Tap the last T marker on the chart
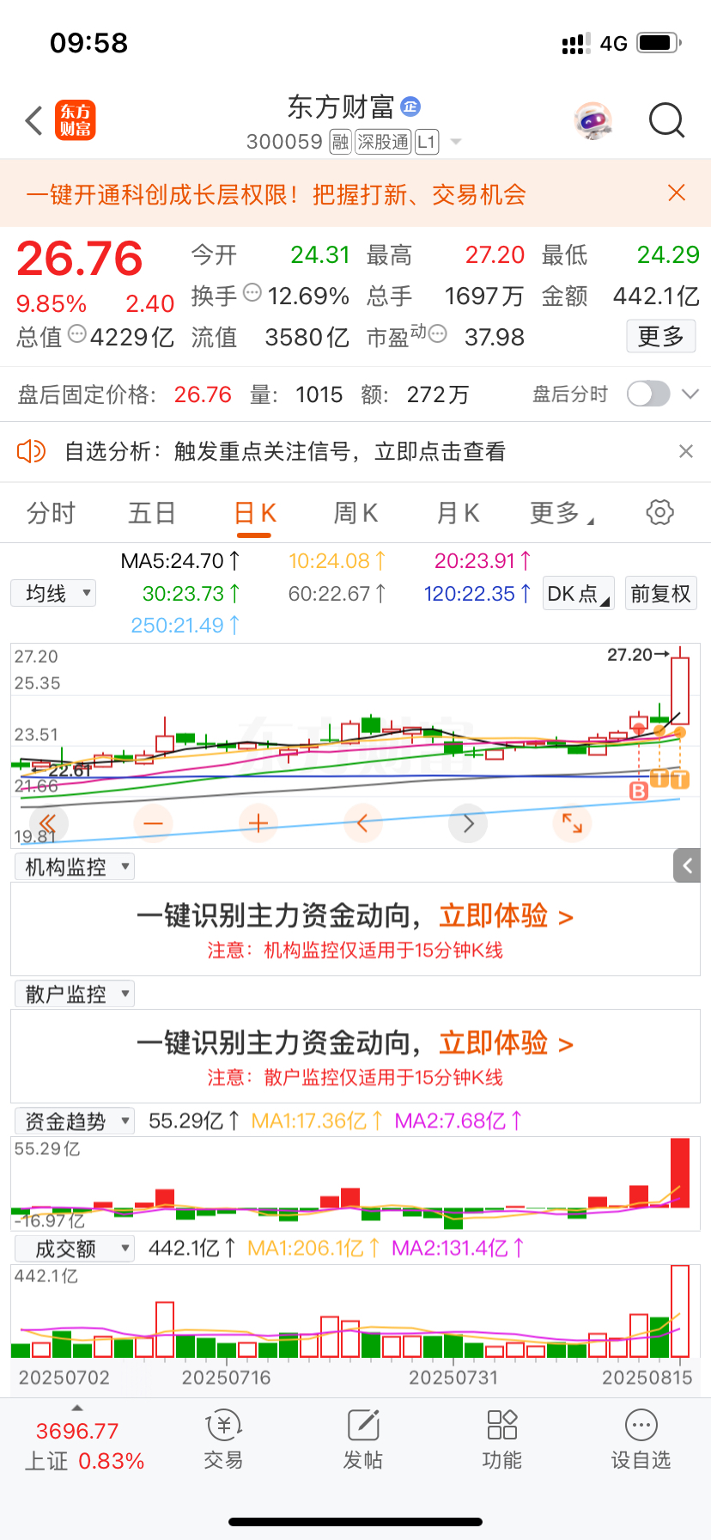 [680, 779]
